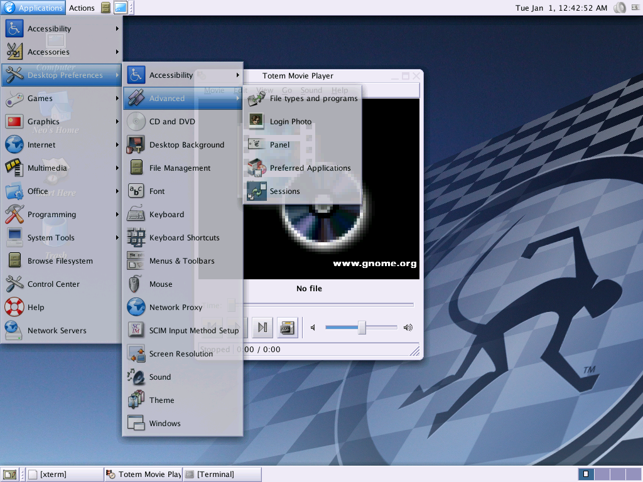Screen dimensions: 643x482
Task: Click the Theme preferences icon
Action: pos(136,400)
